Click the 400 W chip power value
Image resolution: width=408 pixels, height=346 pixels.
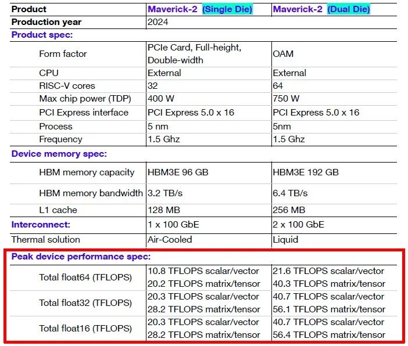(x=161, y=99)
